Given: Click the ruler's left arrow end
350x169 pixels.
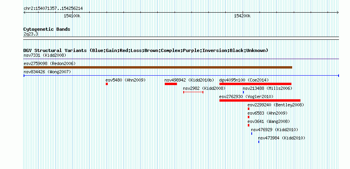Looking at the screenshot, I should coord(24,13).
